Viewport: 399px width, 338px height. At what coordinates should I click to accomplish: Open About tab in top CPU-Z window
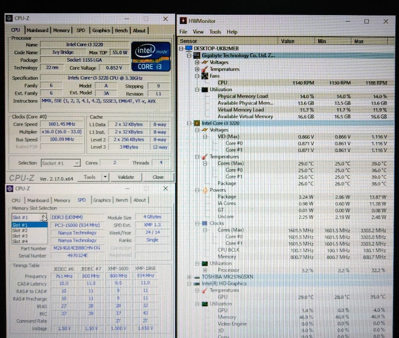click(x=139, y=30)
